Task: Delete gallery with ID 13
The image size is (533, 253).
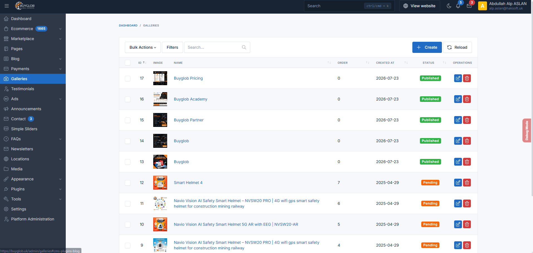Action: pyautogui.click(x=467, y=162)
